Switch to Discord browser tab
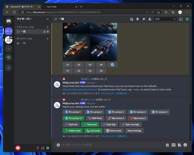This screenshot has width=194, height=155. coord(23,7)
